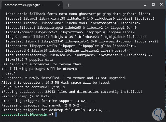The width and height of the screenshot is (166, 122).
Task: Click the 'Reading database ... 38943 files' line
Action: point(72,92)
